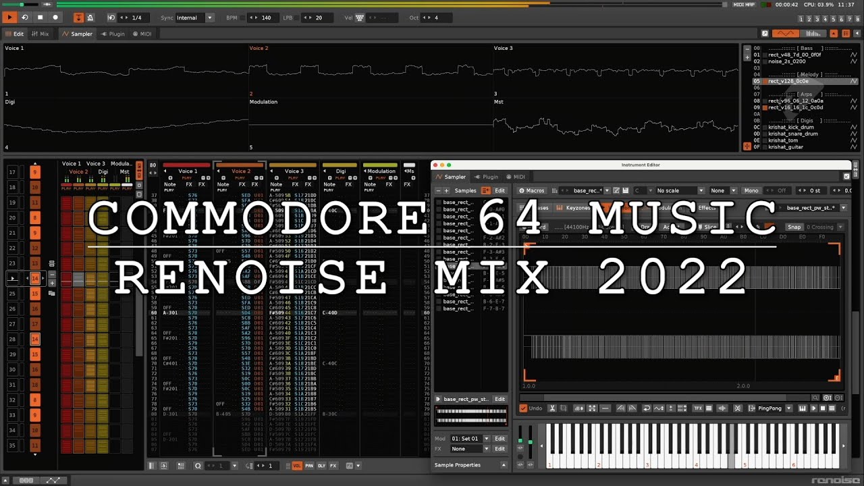This screenshot has width=864, height=486.
Task: Click the dB volume adjust icon
Action: pos(578,408)
